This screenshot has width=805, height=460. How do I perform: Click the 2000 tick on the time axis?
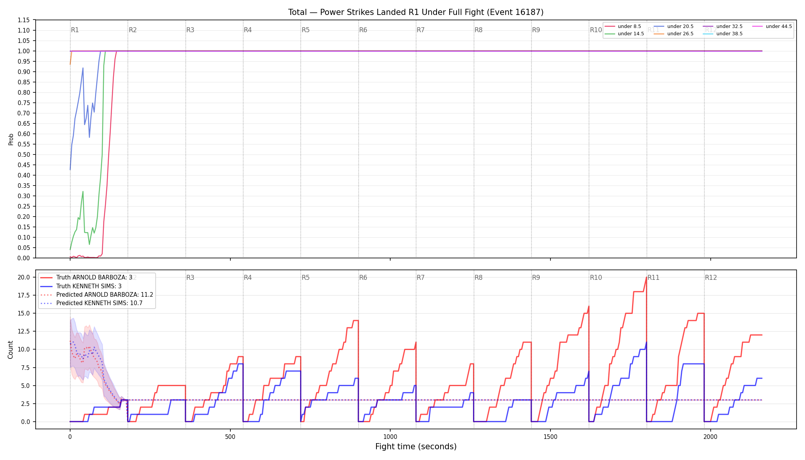711,437
